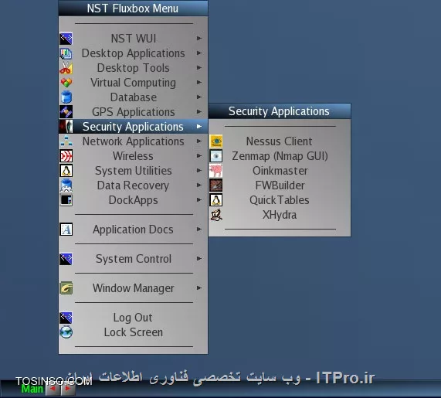Click the FWBuilder icon
Screen dimensions: 441x398
pos(216,185)
